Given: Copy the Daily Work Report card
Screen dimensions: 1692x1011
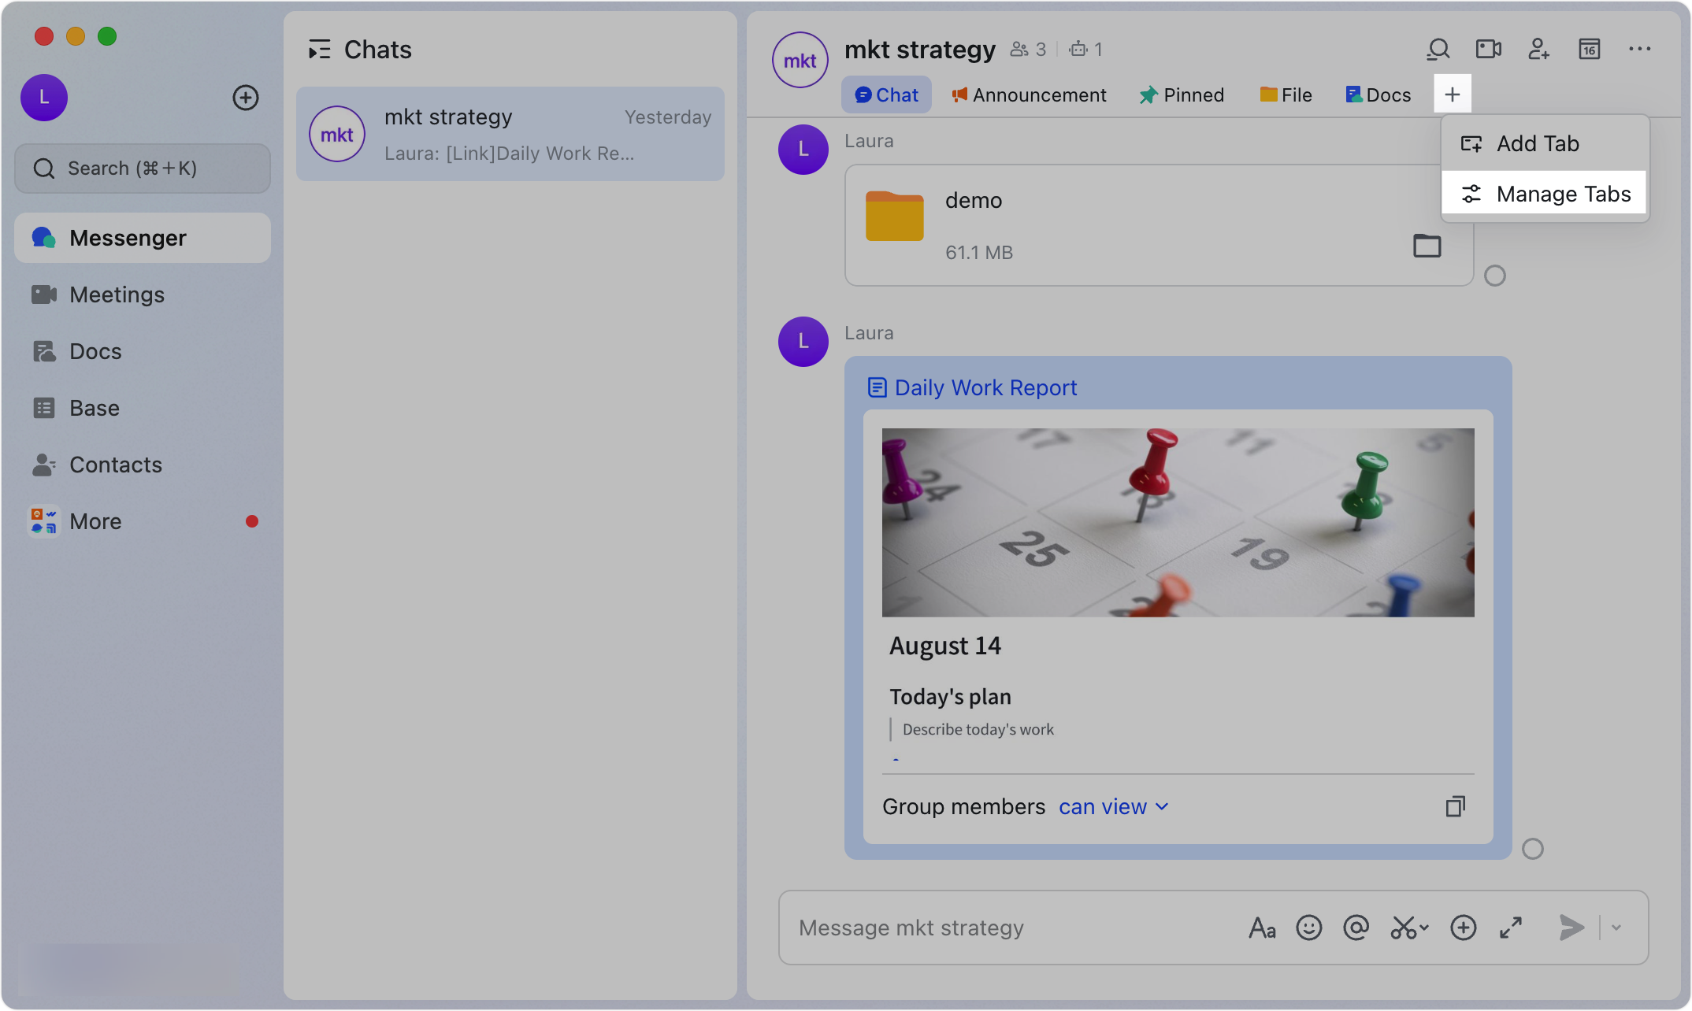Looking at the screenshot, I should 1455,806.
